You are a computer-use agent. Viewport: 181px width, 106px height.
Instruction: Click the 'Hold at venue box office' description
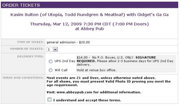click(x=97, y=70)
